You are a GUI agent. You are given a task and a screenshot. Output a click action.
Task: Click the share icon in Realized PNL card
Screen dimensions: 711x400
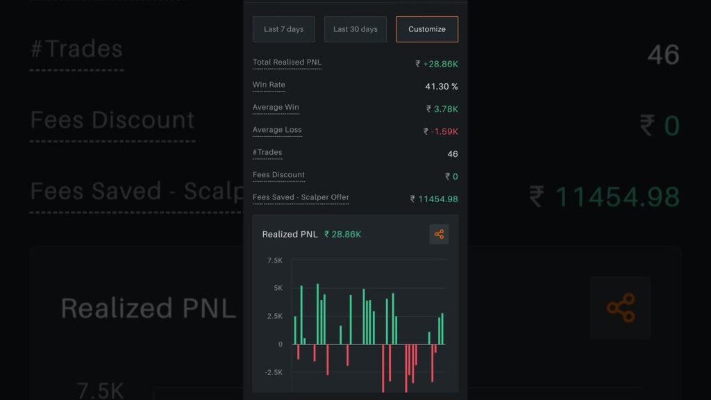(439, 234)
